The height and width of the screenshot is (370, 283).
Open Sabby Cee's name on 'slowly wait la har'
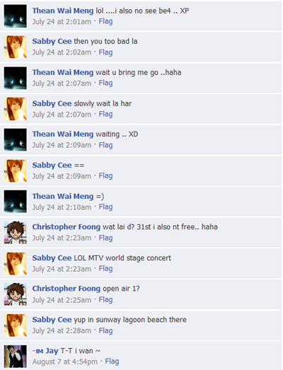tap(52, 103)
